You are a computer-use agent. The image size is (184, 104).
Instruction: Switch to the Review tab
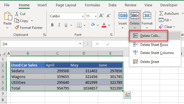(x=131, y=5)
